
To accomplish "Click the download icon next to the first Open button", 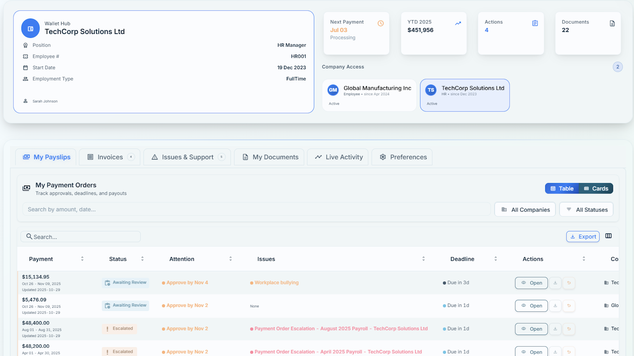I will pyautogui.click(x=556, y=283).
